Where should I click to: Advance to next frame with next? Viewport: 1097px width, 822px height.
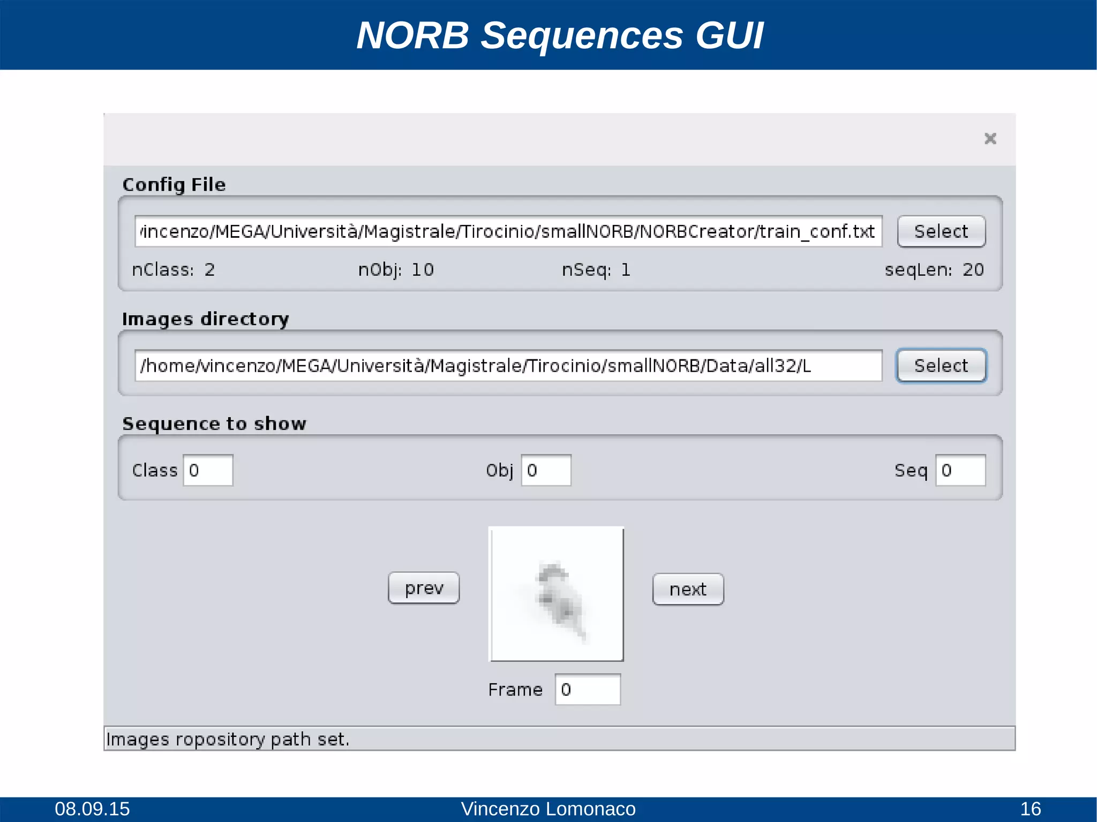tap(688, 589)
